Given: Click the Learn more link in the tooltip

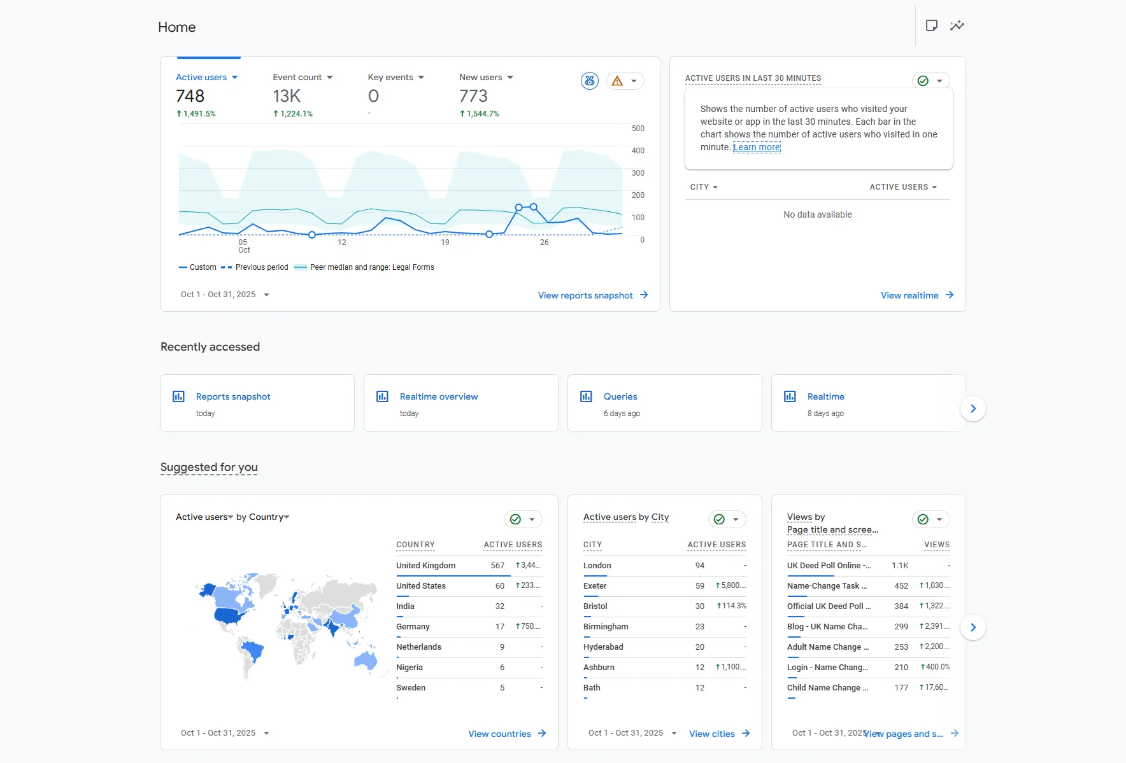Looking at the screenshot, I should (x=757, y=147).
